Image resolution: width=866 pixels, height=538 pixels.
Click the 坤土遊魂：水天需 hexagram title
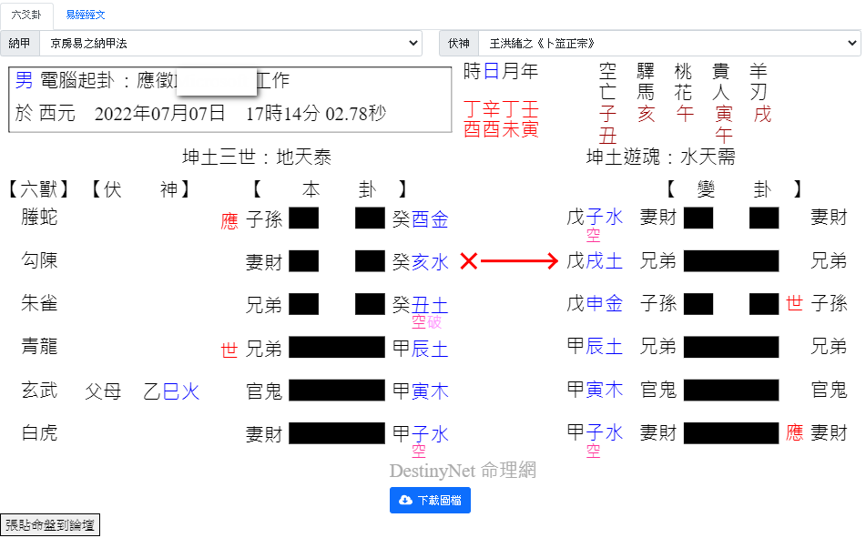point(660,157)
